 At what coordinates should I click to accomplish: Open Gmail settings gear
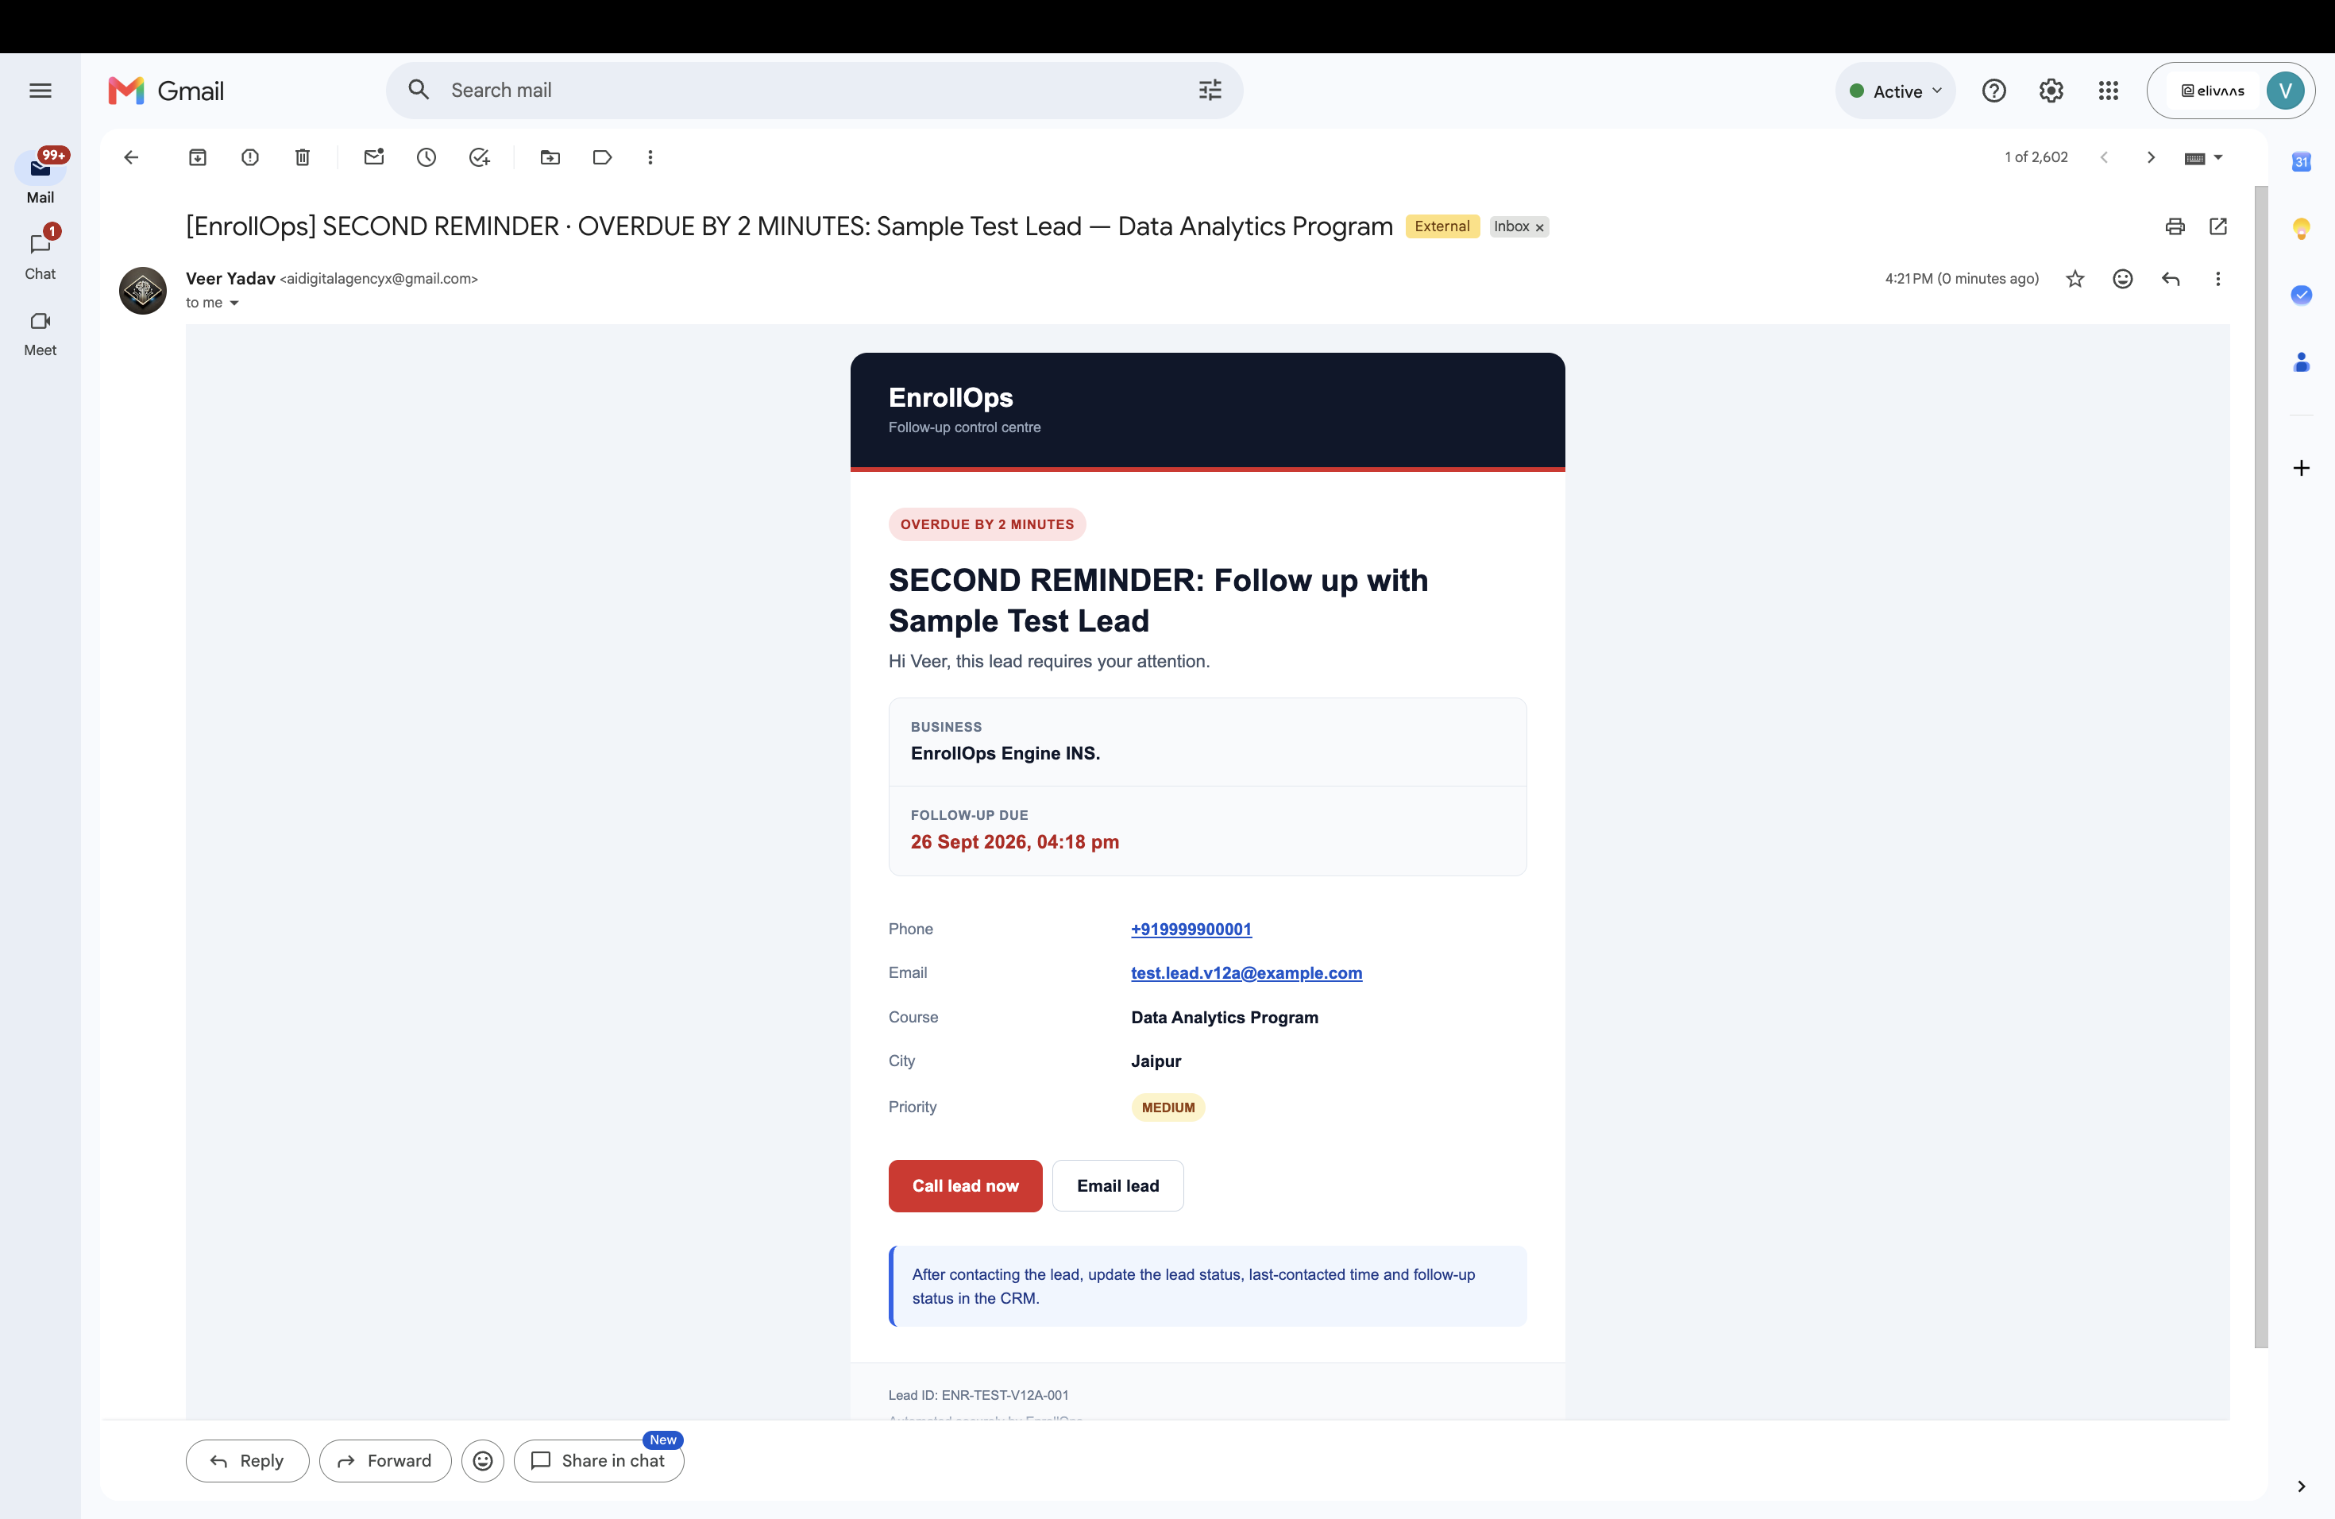click(x=2051, y=91)
